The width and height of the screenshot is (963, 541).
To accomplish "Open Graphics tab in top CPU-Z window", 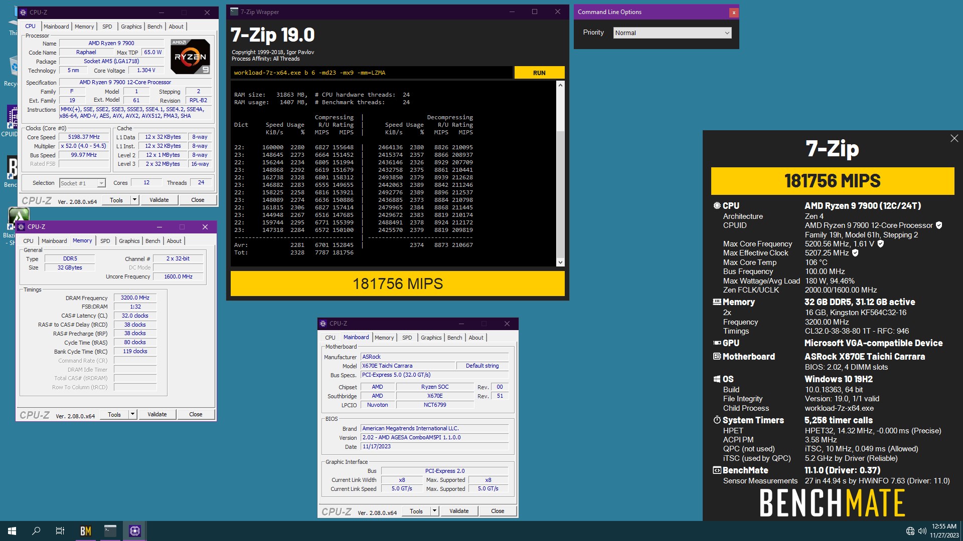I will 131,27.
